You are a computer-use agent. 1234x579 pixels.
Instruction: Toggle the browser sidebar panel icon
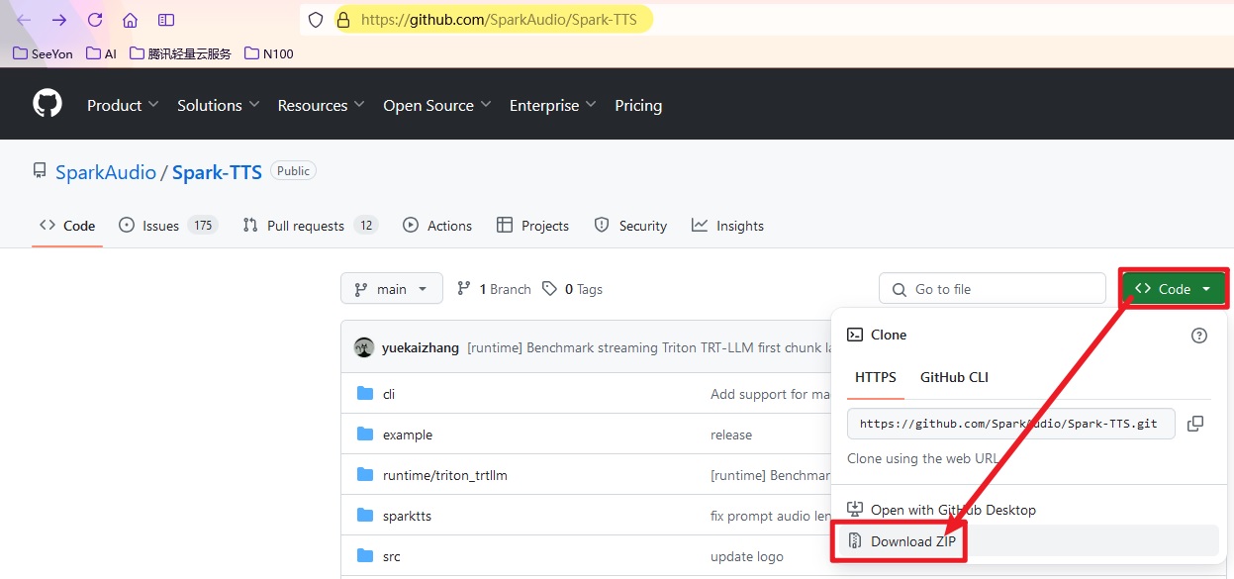[x=166, y=20]
